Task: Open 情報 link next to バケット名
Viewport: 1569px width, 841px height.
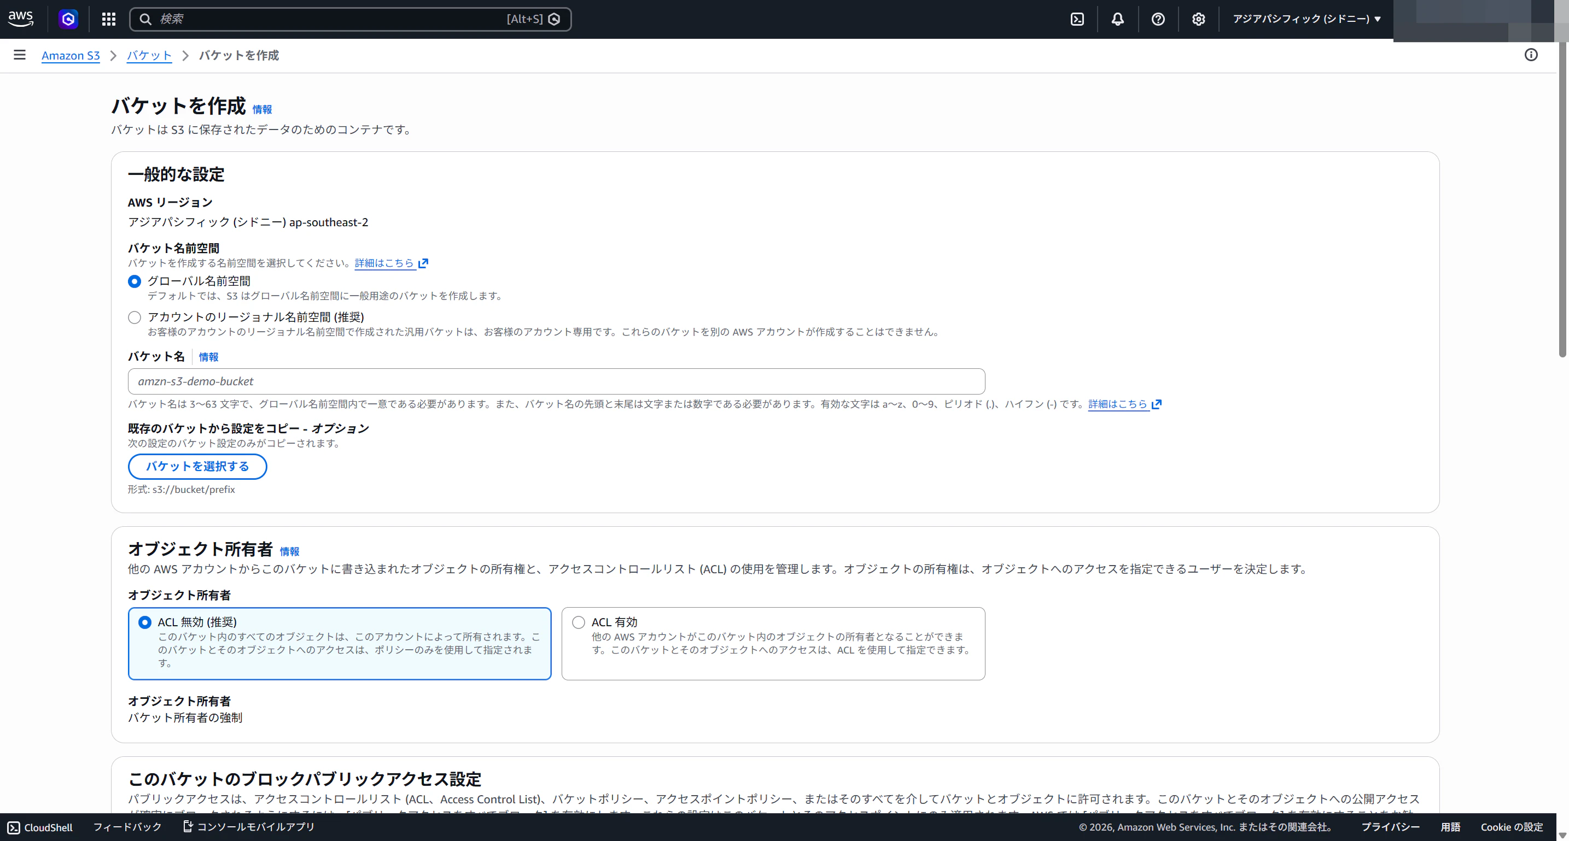Action: tap(208, 357)
